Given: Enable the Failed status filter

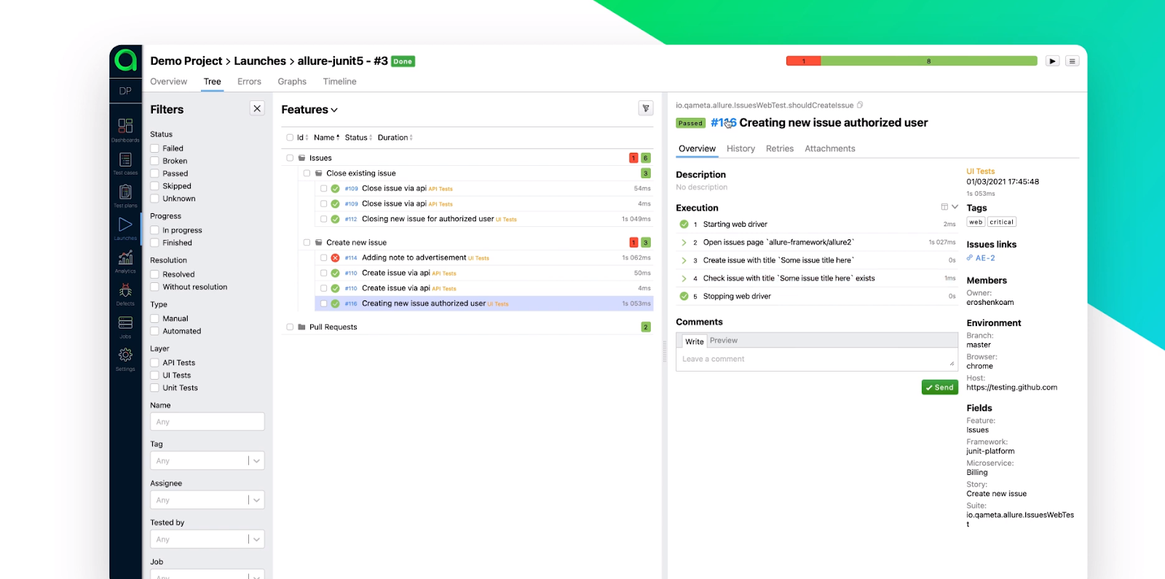Looking at the screenshot, I should 155,148.
